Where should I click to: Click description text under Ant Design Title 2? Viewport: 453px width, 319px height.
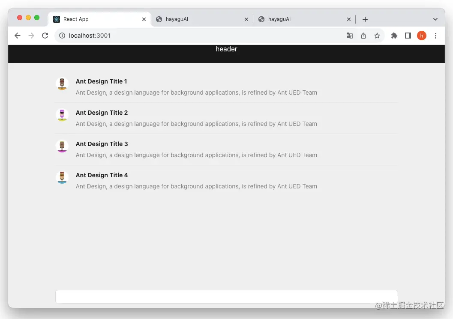click(x=196, y=124)
